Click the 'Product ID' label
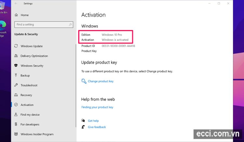 tap(88, 46)
